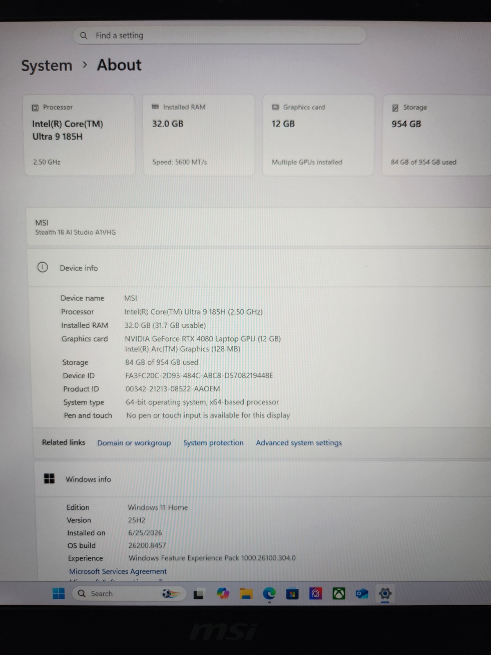Select the 32.0 GB (31.7 GB usable) text
The height and width of the screenshot is (655, 491).
coord(165,325)
